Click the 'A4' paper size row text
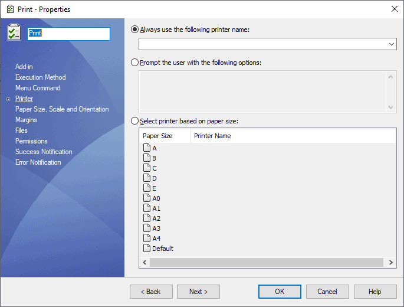The image size is (404, 307). [156, 239]
